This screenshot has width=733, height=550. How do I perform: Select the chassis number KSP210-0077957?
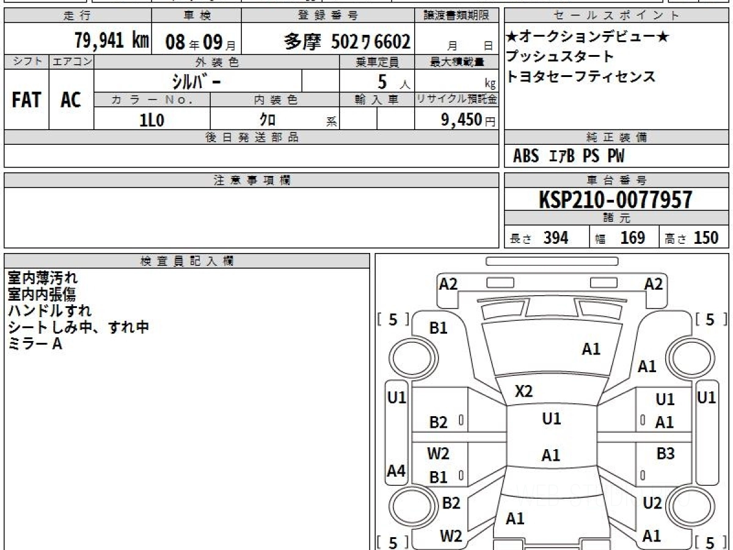coord(615,200)
